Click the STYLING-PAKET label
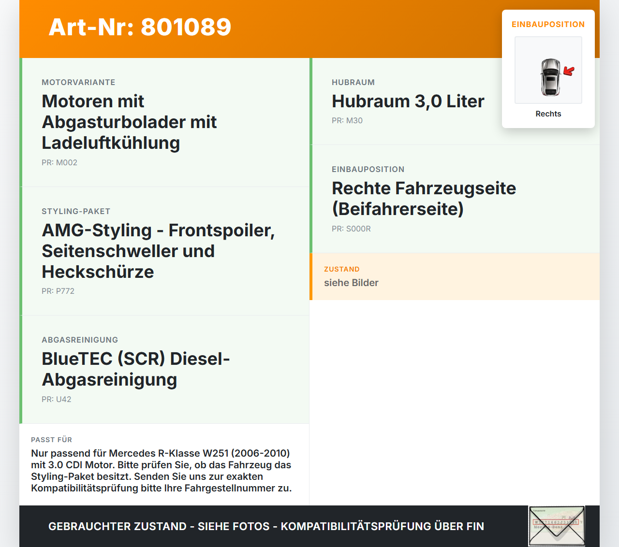This screenshot has height=547, width=619. pos(76,211)
